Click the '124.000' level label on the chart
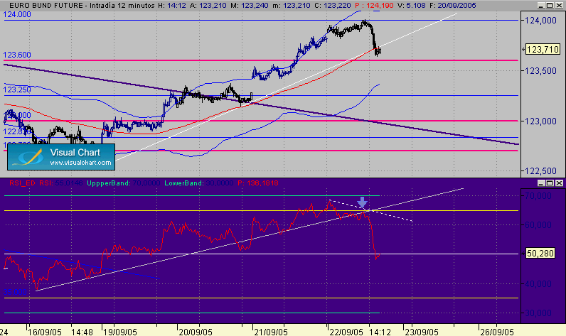Viewport: 566px width, 336px height. click(17, 14)
